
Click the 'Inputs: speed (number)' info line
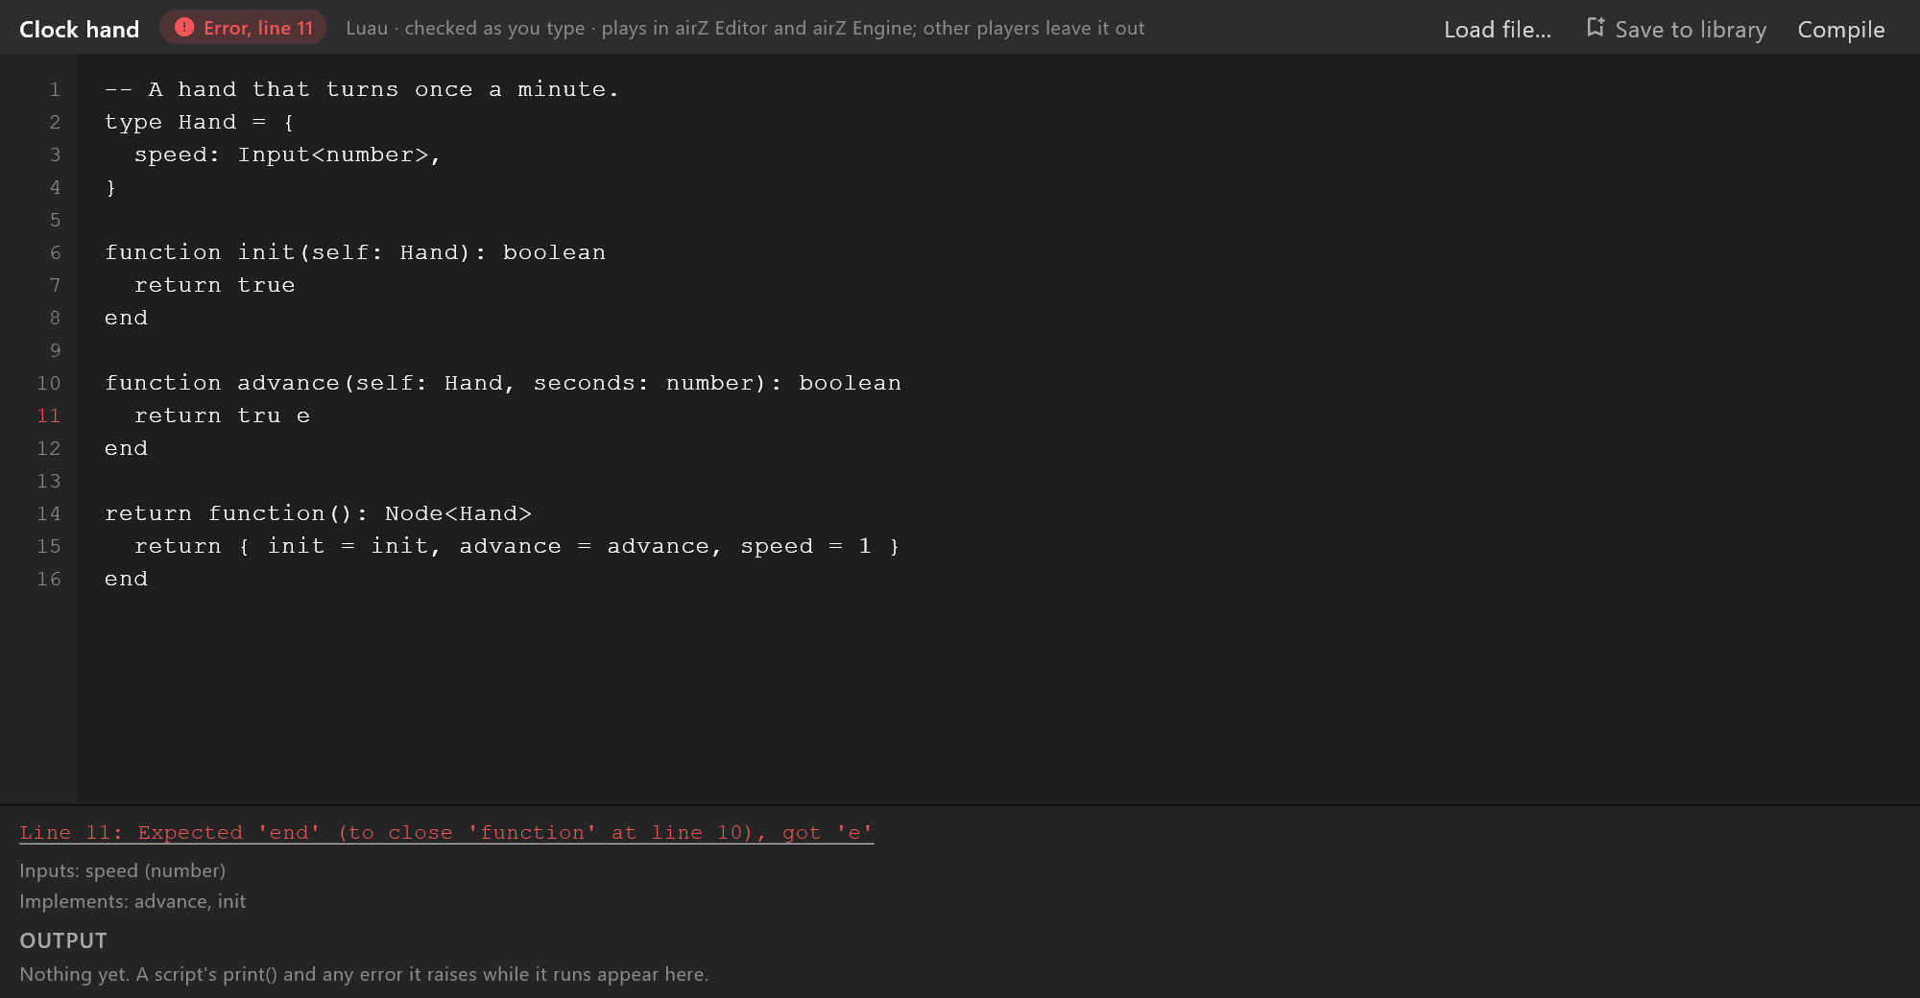pos(123,870)
